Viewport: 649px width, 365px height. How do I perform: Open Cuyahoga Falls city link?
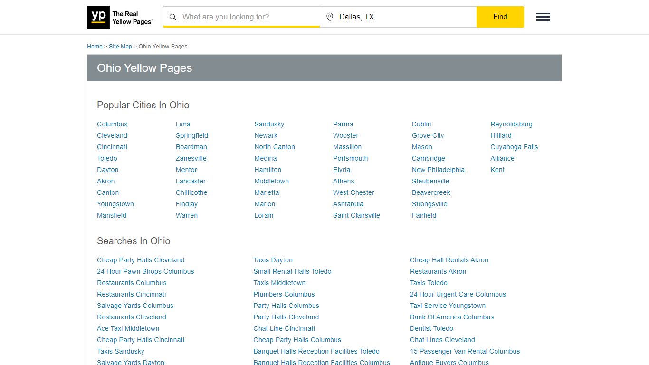515,147
